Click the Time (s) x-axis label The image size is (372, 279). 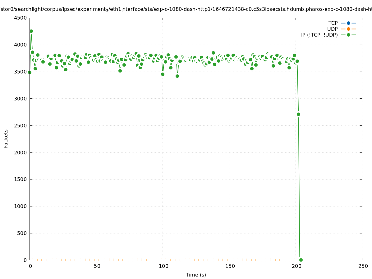(x=196, y=275)
